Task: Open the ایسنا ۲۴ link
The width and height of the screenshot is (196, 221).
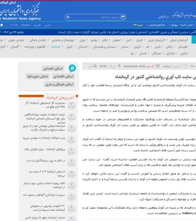Action: 138,25
